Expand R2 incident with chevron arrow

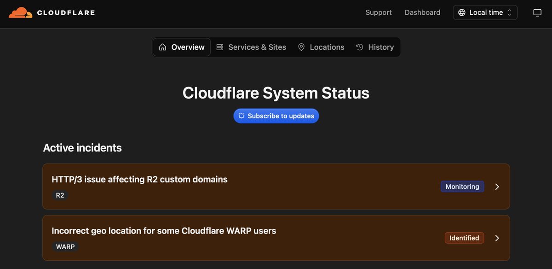pos(497,187)
